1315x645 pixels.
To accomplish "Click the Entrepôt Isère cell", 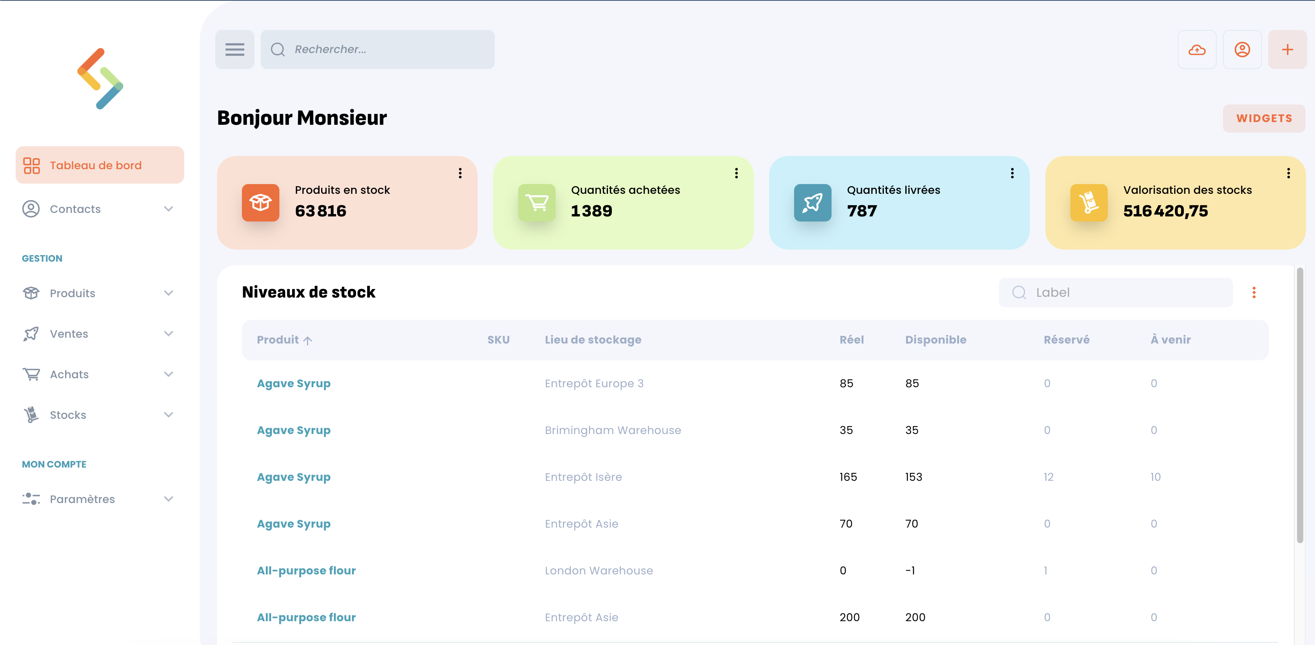I will point(583,477).
